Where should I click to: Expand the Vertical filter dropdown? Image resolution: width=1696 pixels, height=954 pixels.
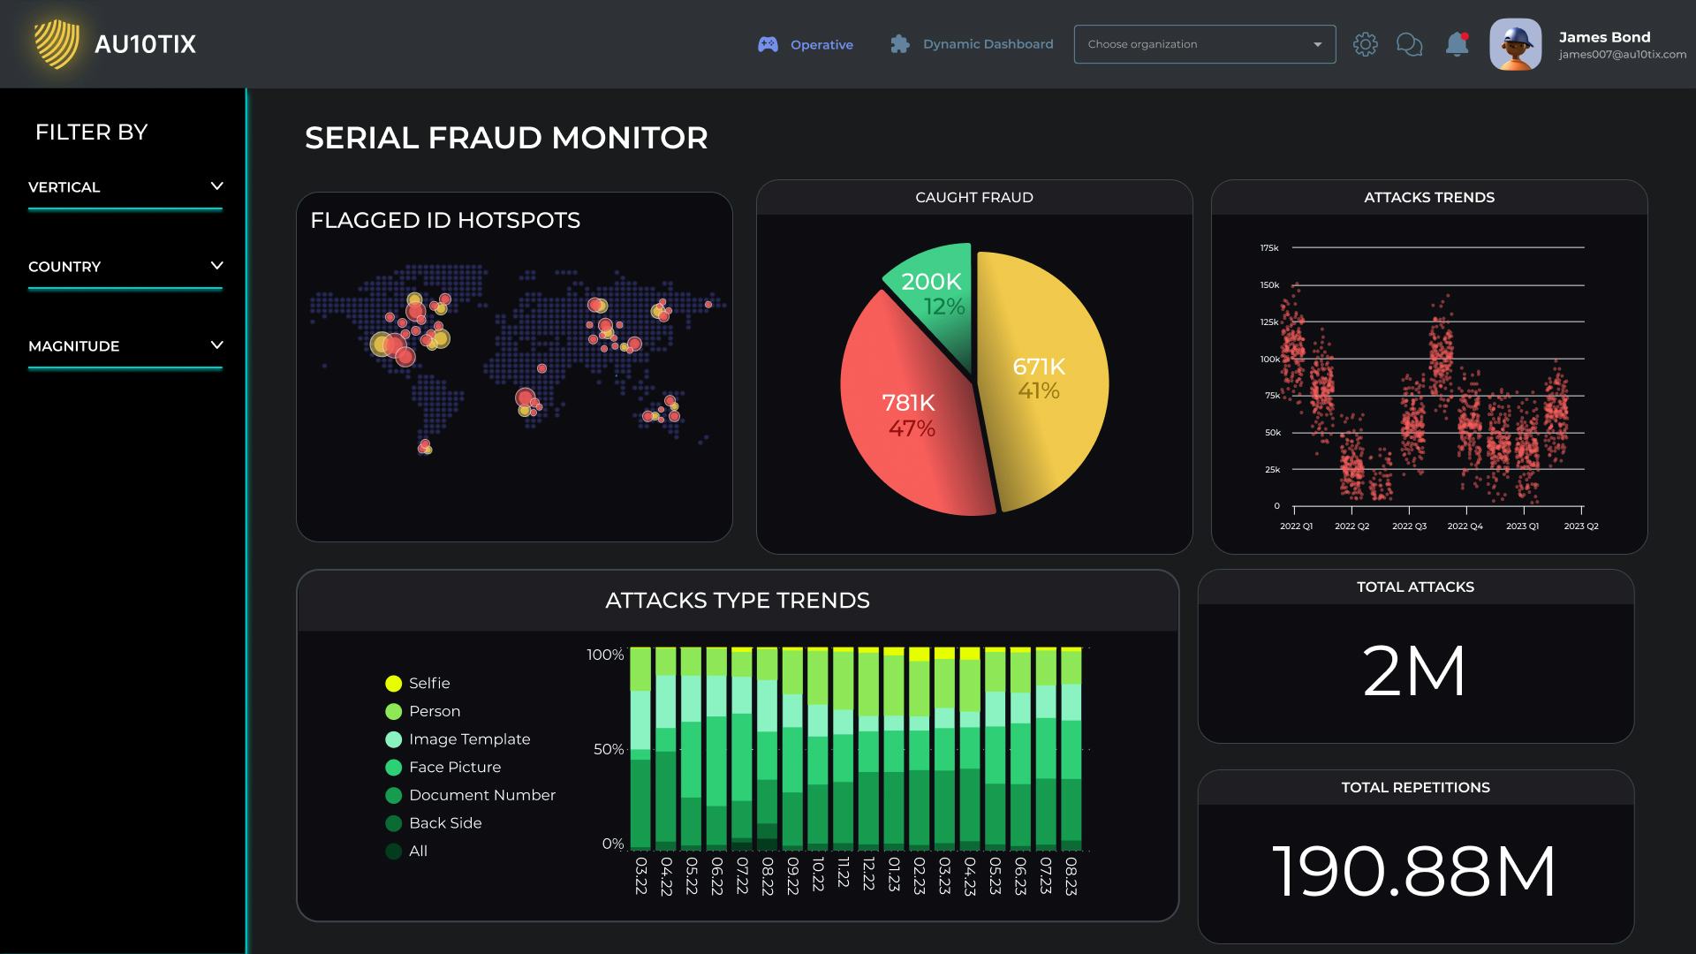coord(216,186)
